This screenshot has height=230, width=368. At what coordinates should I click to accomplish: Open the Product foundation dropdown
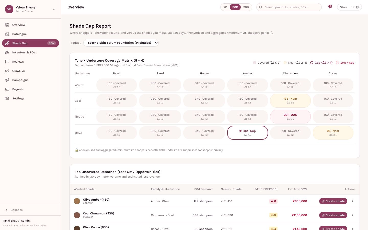coord(121,43)
